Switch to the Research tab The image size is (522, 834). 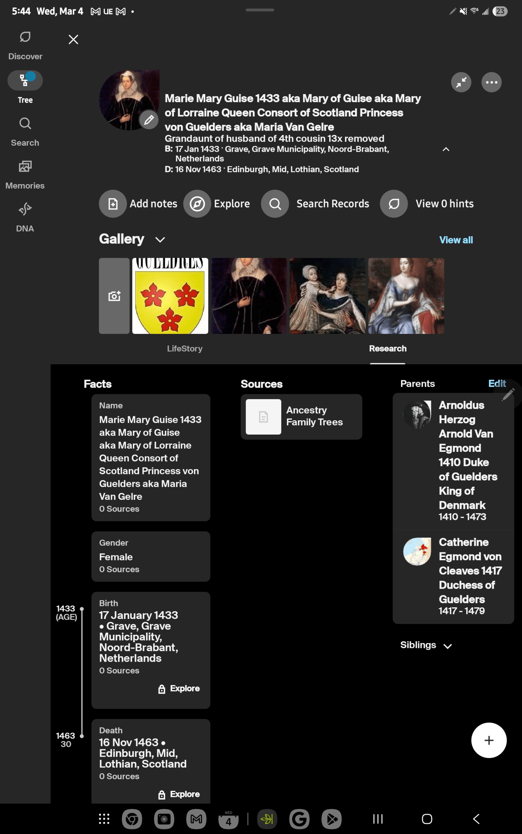(388, 349)
